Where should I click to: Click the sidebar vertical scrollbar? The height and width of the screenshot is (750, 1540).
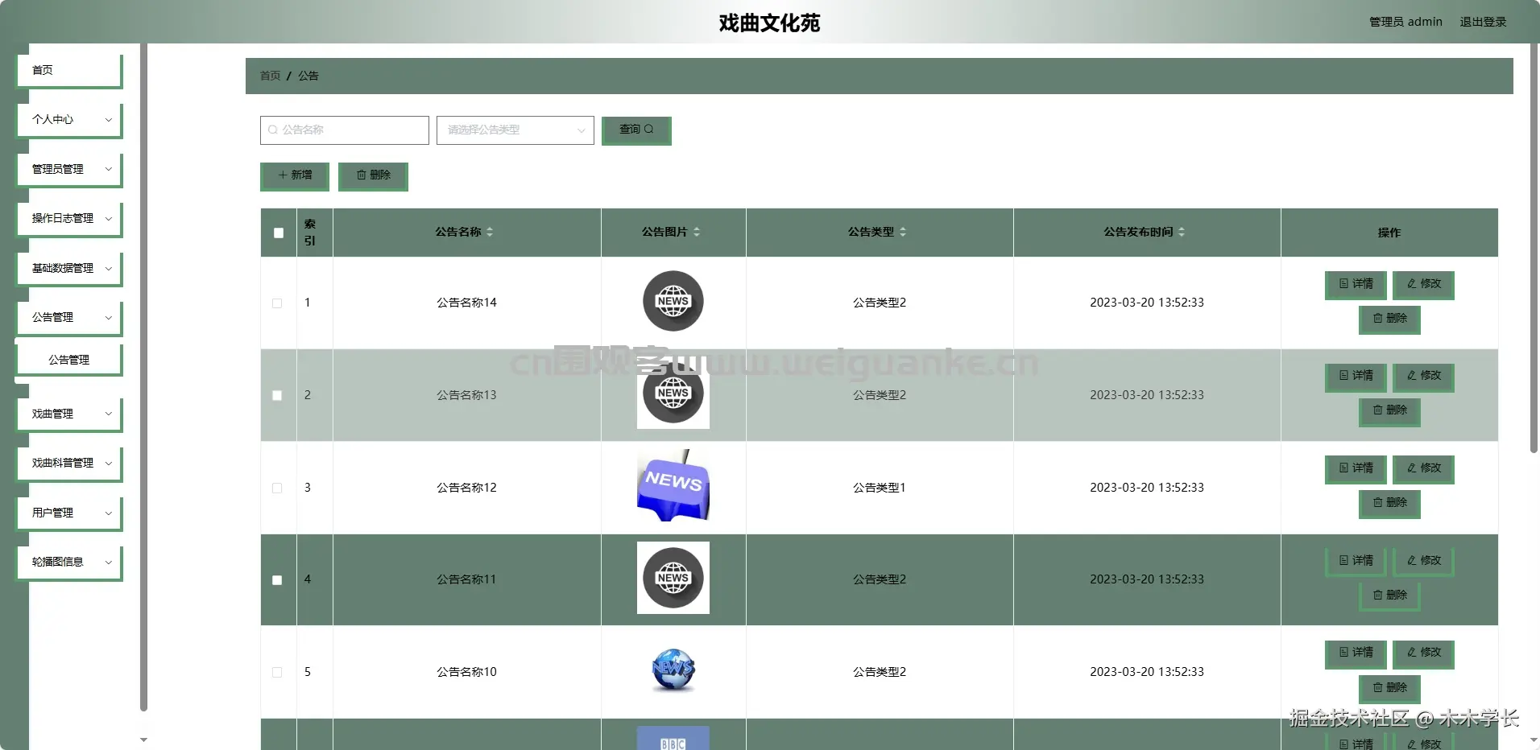click(143, 378)
